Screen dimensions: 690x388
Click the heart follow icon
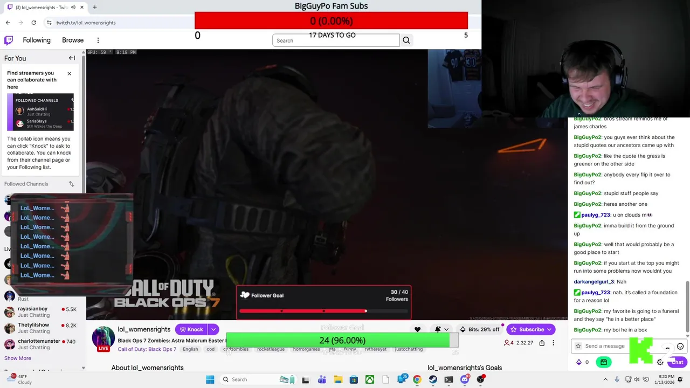coord(417,329)
